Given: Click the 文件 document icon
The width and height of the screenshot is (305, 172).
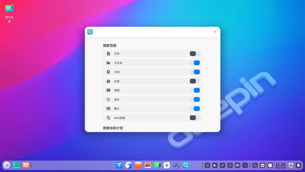Looking at the screenshot, I should [x=108, y=53].
